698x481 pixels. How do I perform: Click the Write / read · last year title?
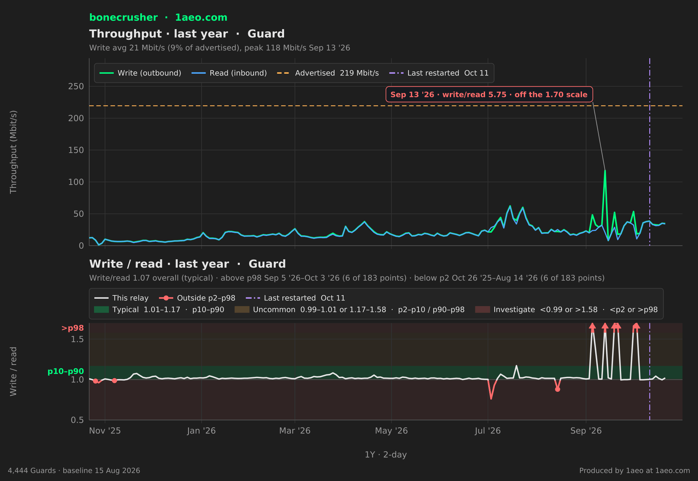187,264
